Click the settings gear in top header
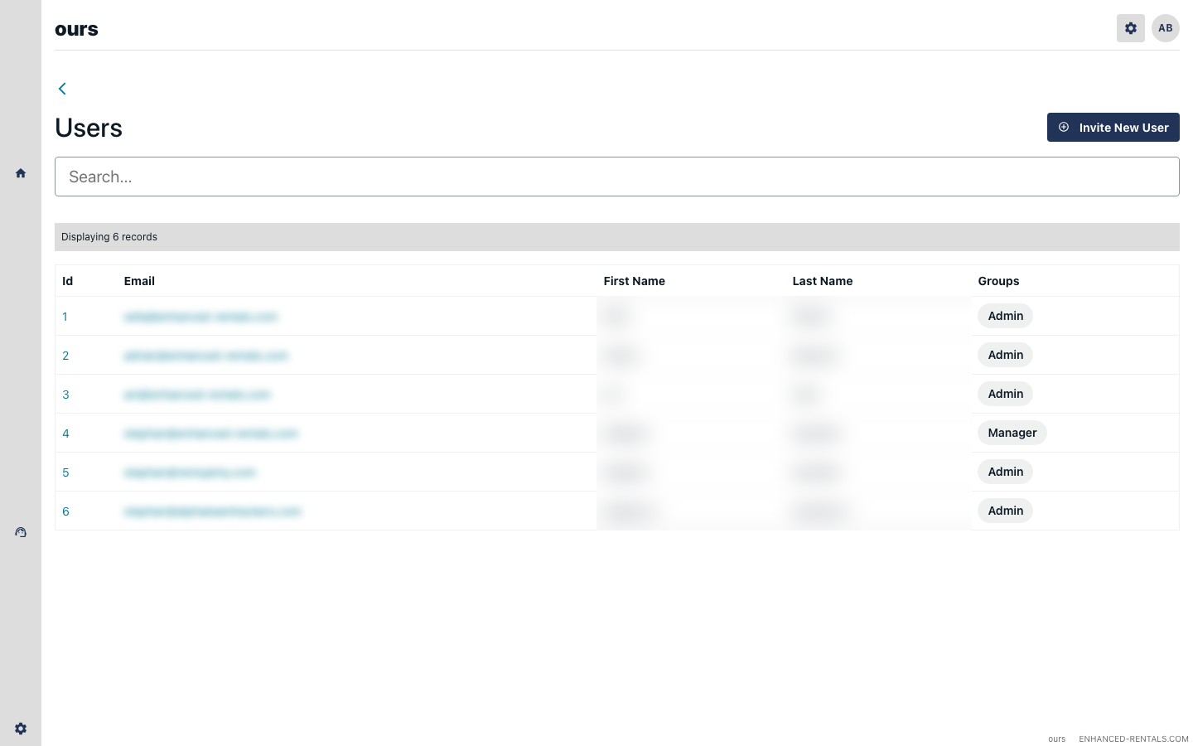This screenshot has width=1193, height=746. (1130, 28)
